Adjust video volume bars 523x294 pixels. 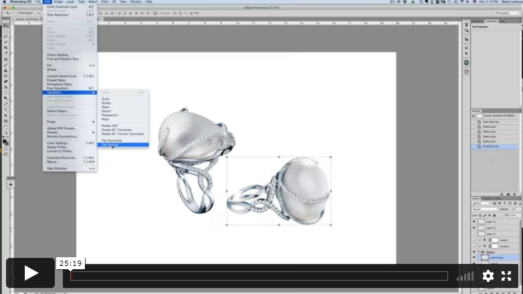click(x=465, y=277)
